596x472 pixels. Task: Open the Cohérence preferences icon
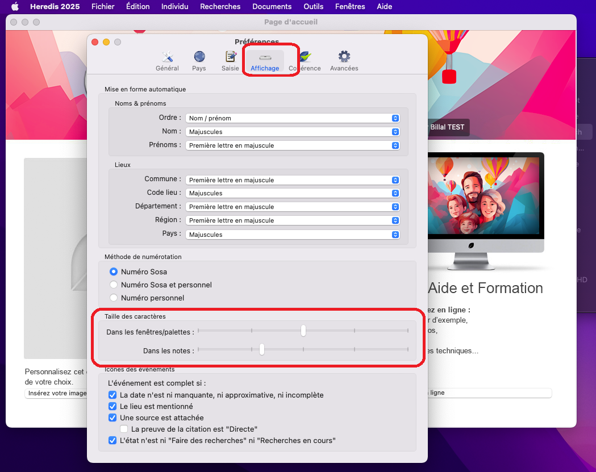tap(305, 61)
